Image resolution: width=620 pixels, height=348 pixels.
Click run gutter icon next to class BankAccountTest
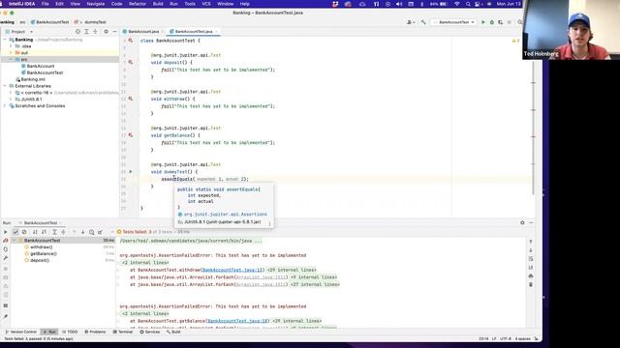pyautogui.click(x=131, y=41)
